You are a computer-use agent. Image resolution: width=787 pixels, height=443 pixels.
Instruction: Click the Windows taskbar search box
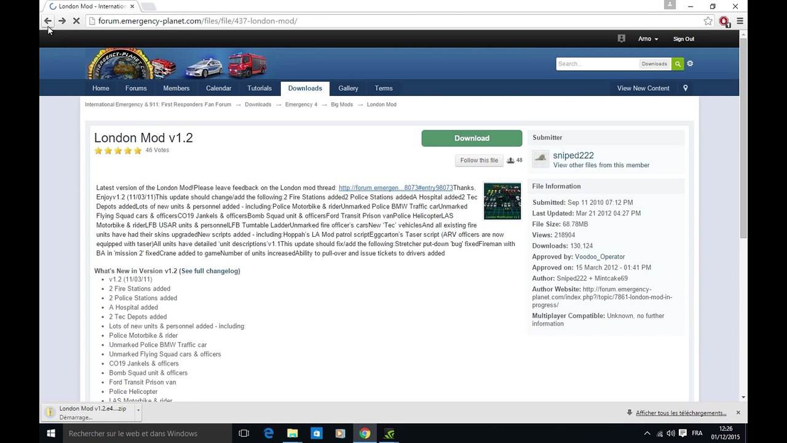[148, 433]
